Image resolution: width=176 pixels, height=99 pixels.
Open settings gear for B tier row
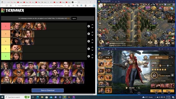coord(89,41)
